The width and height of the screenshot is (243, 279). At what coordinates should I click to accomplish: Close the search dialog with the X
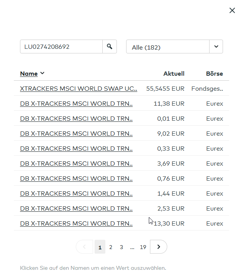click(232, 11)
